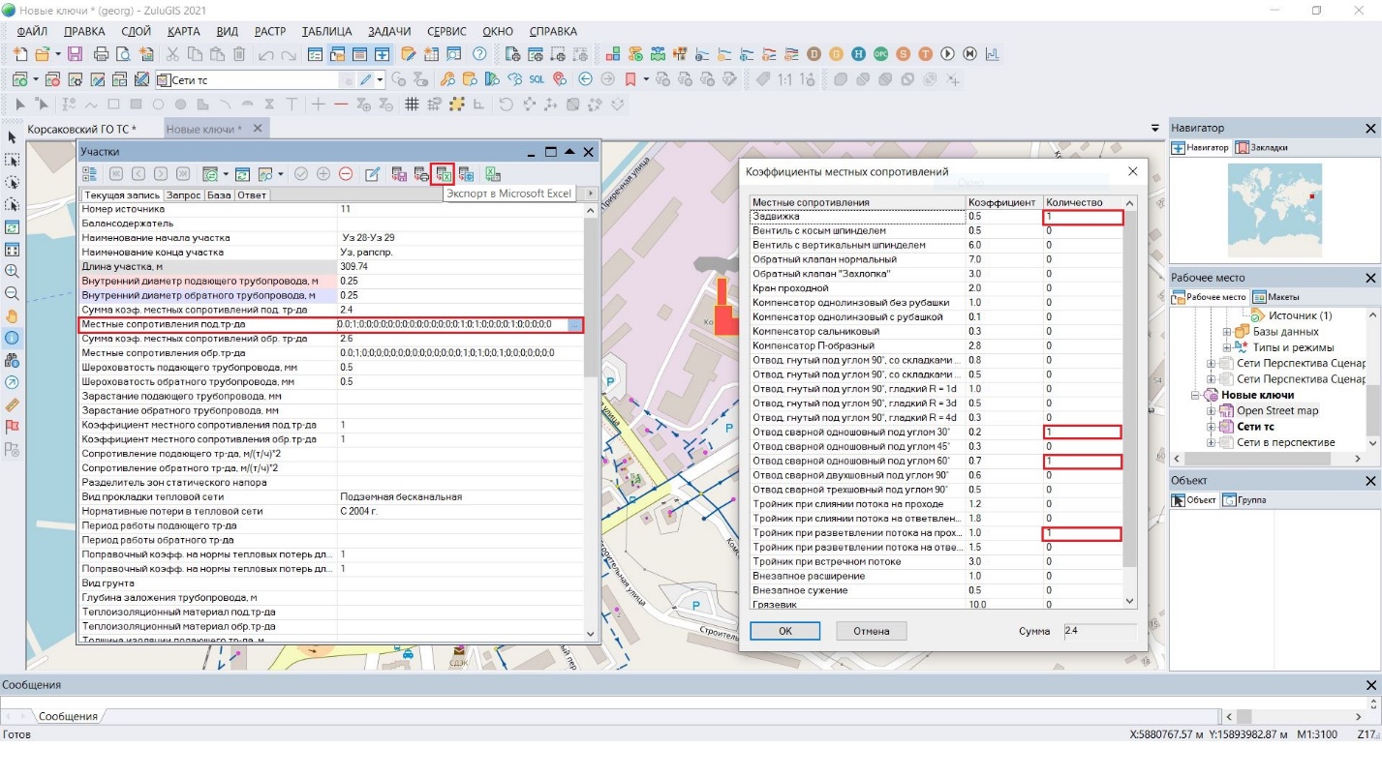This screenshot has height=777, width=1382.
Task: Click the SQL query toolbar icon
Action: pyautogui.click(x=537, y=79)
